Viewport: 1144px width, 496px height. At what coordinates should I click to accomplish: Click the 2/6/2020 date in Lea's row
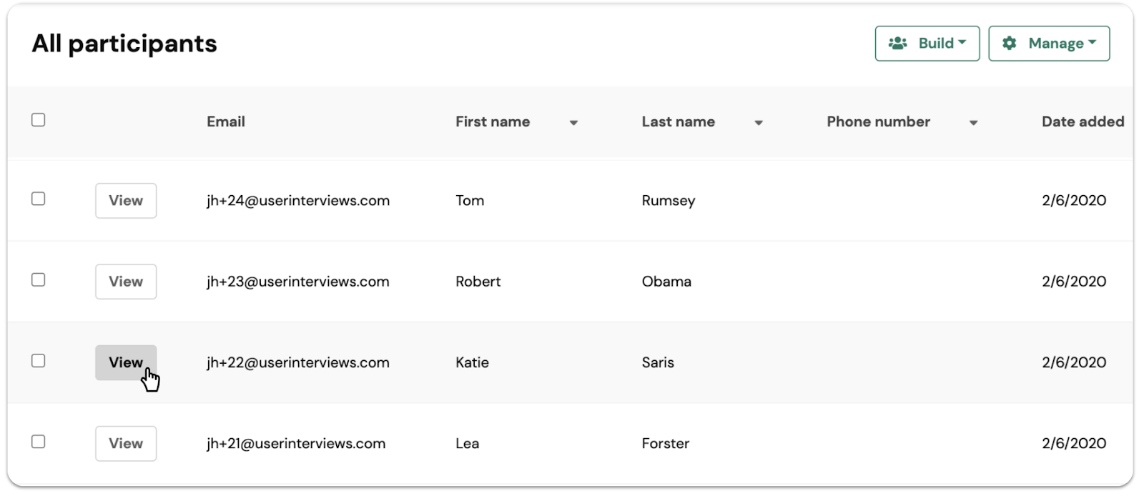coord(1074,443)
